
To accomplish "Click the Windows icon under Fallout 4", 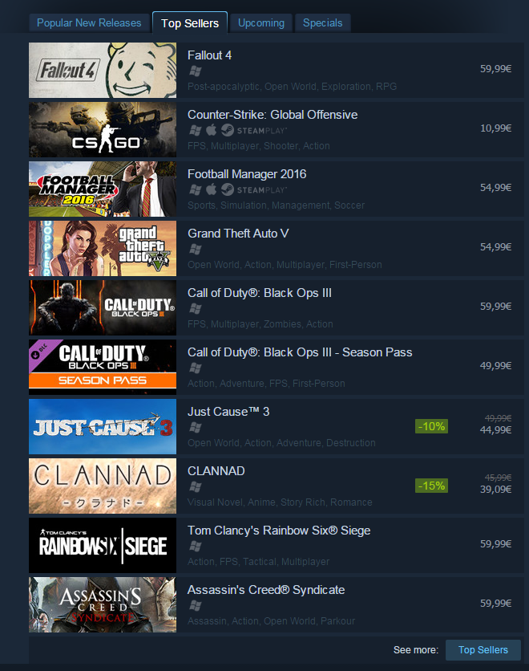I will tap(196, 71).
